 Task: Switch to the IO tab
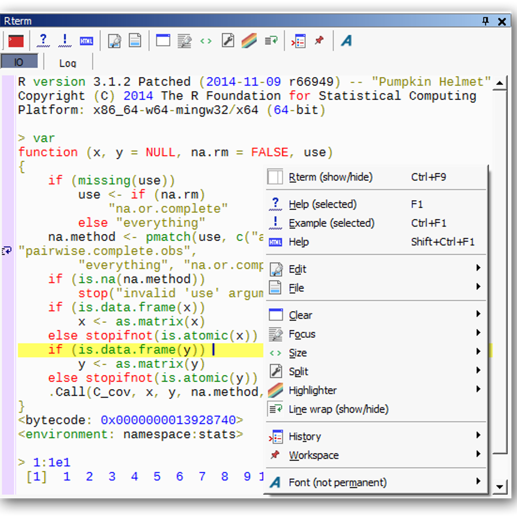click(19, 61)
